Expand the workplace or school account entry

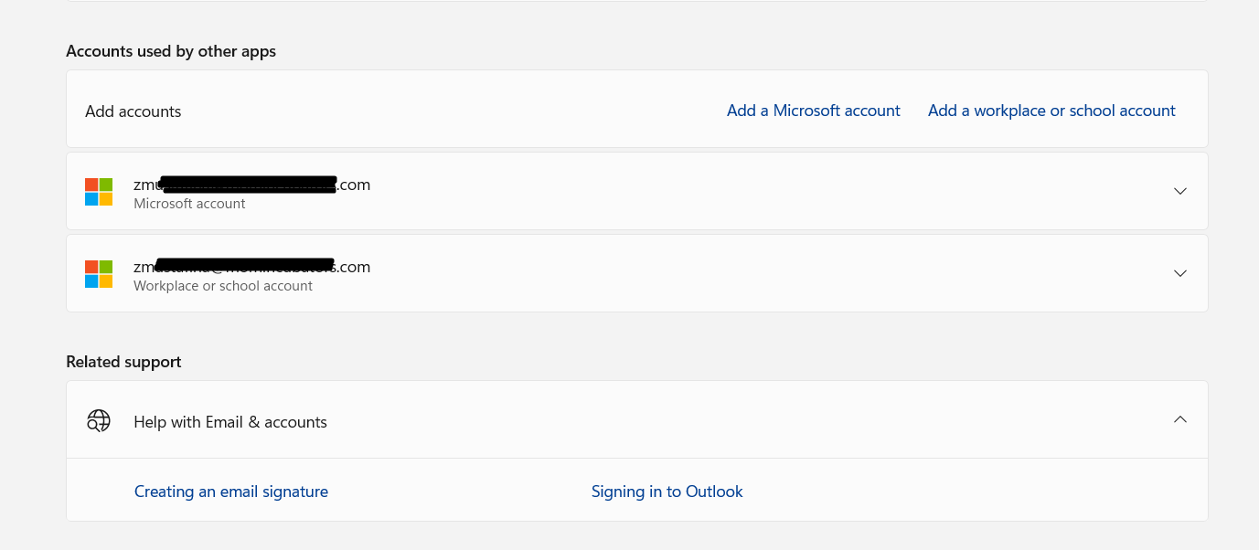(1179, 273)
